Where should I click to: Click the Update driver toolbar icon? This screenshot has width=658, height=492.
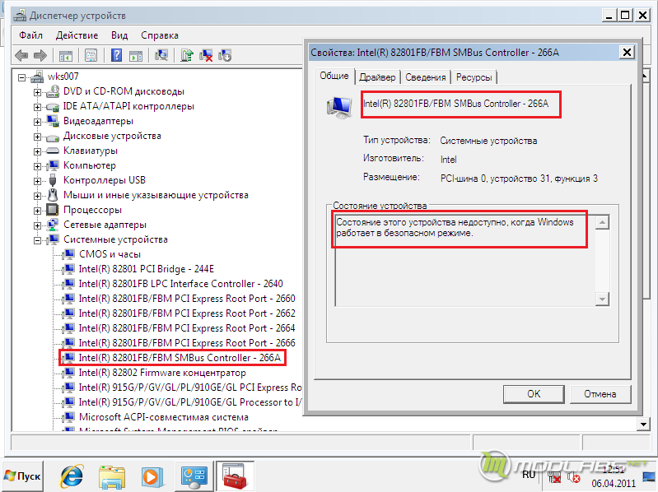(187, 55)
